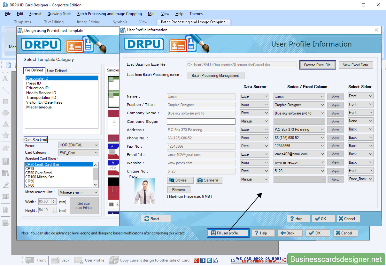Screen dimensions: 386x266
Task: Select the Star shape tool
Action: pos(5,135)
